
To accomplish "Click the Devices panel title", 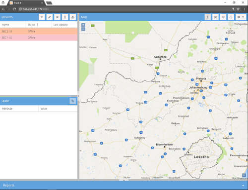I will (x=7, y=17).
